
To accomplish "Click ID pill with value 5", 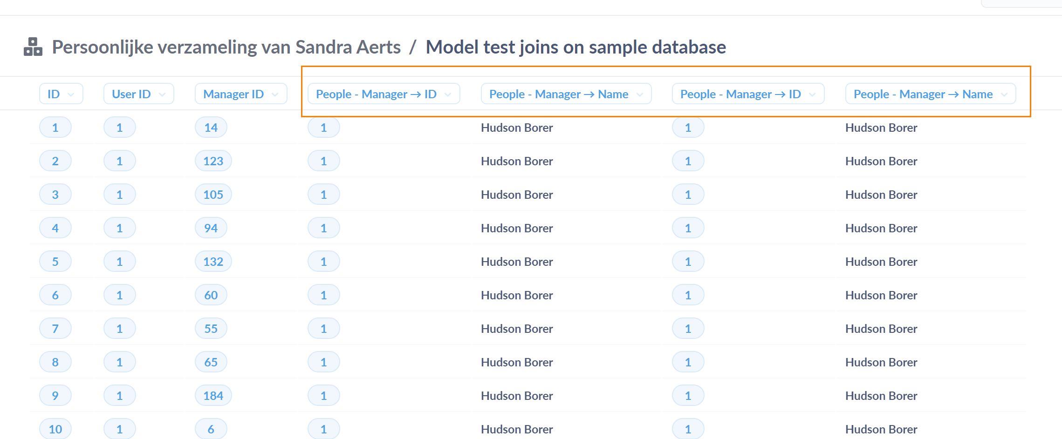I will tap(55, 262).
